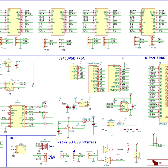Select the R6 resistor on 1.2V rail
The image size is (168, 168).
point(64,104)
